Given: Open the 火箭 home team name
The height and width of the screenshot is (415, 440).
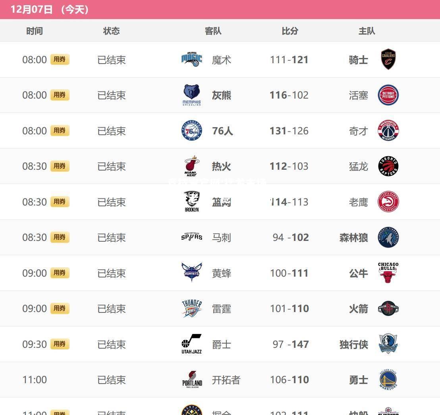Looking at the screenshot, I should click(358, 308).
